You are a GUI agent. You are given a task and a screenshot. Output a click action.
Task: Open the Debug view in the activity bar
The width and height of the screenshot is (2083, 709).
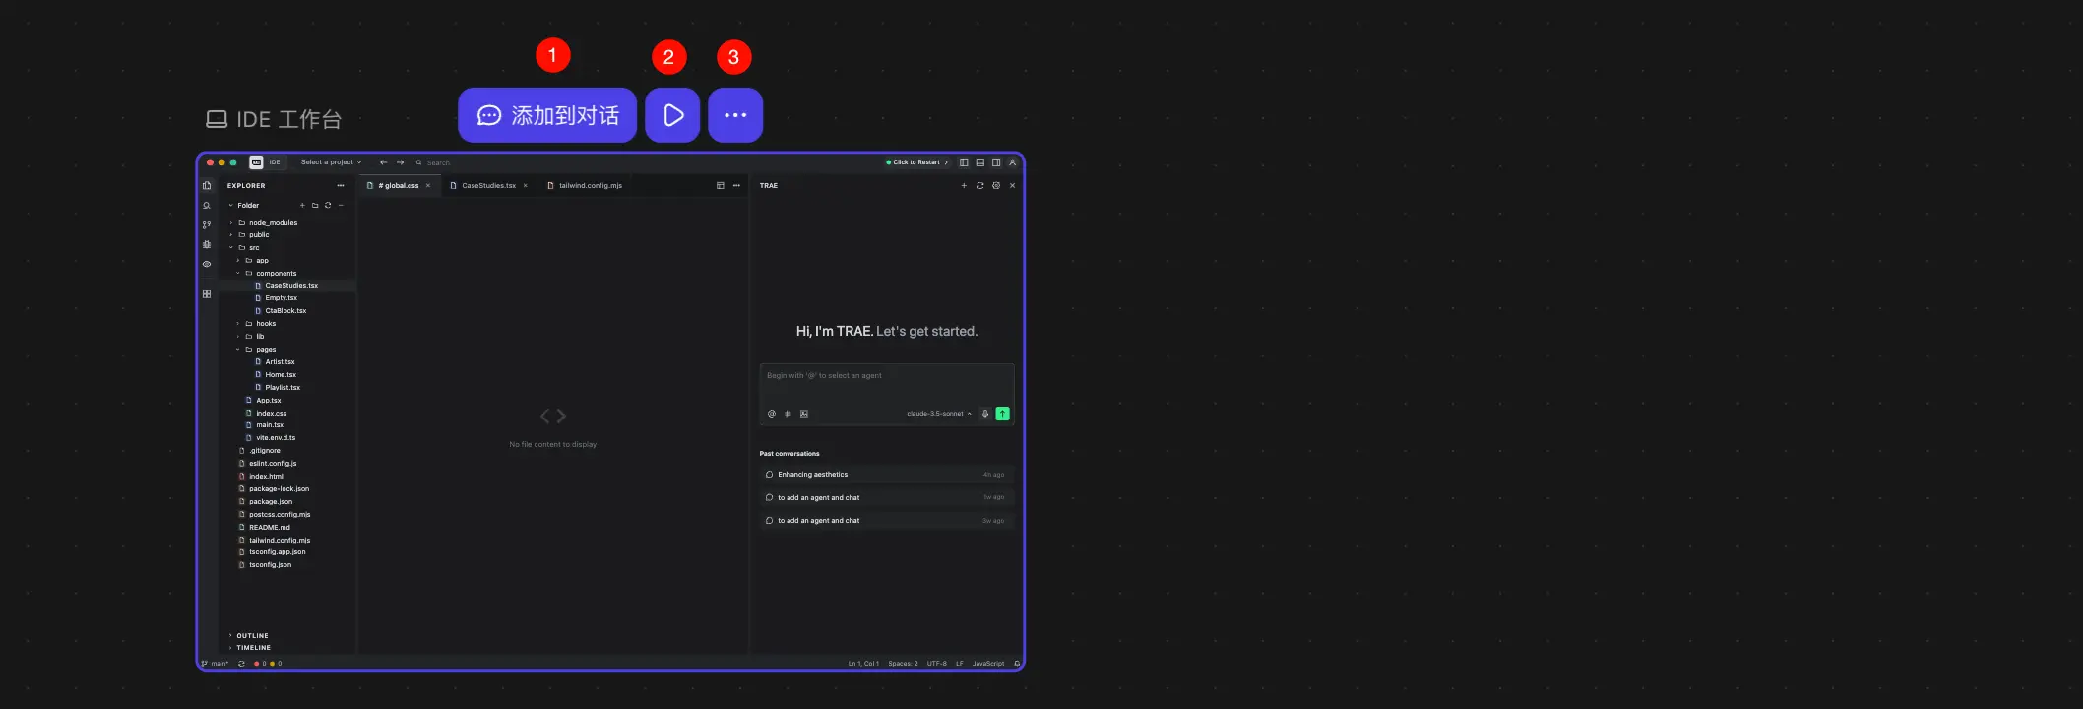coord(207,244)
